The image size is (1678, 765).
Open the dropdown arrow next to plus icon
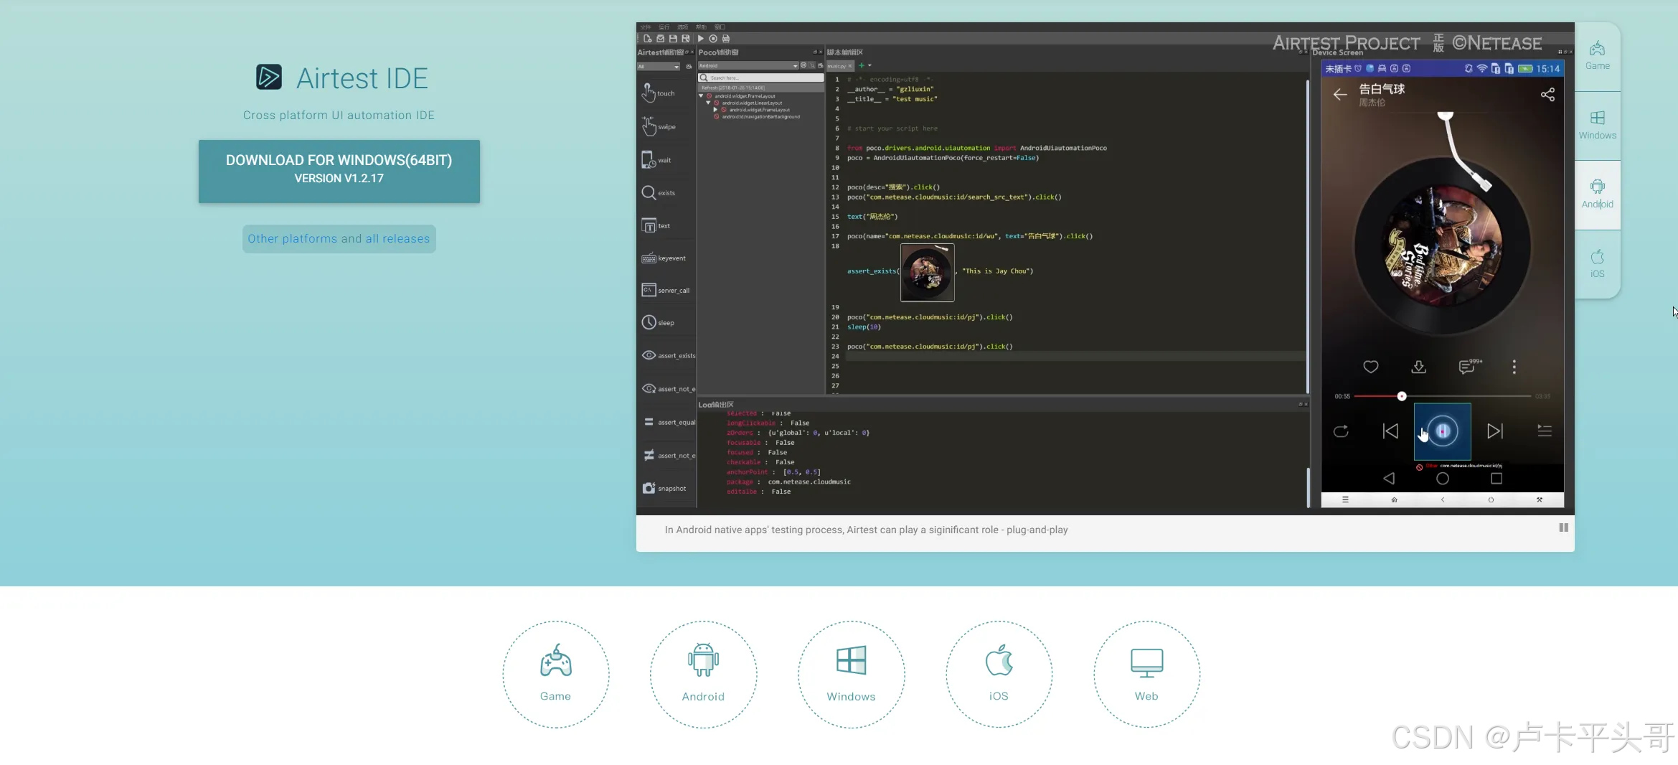pos(869,65)
